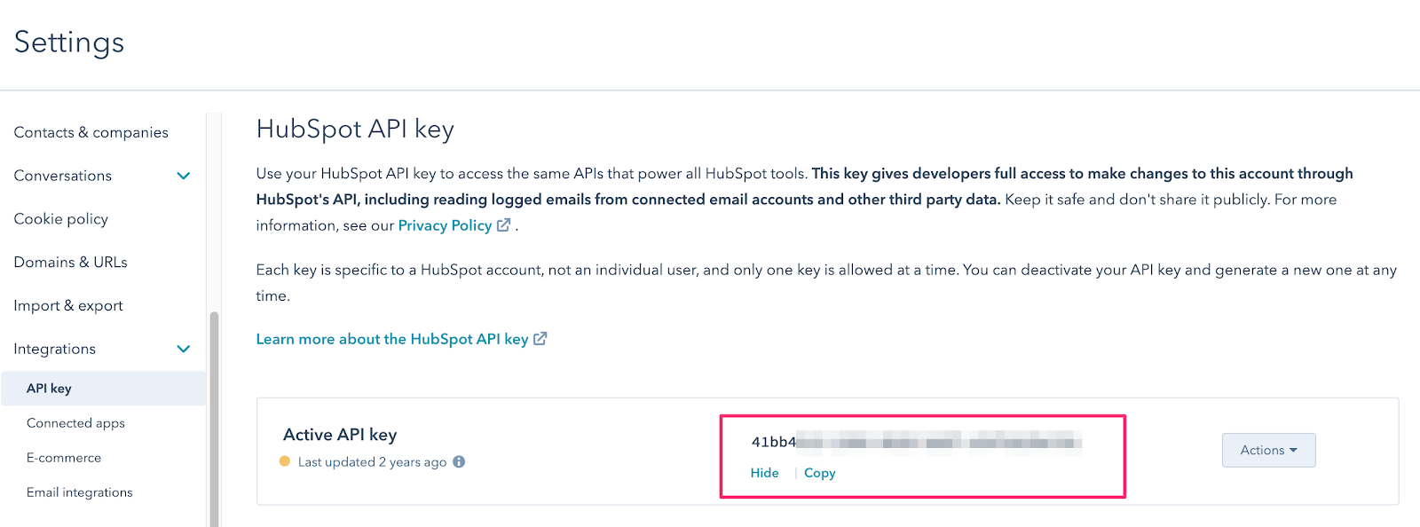This screenshot has width=1420, height=527.
Task: Click the Settings page title
Action: click(x=69, y=43)
